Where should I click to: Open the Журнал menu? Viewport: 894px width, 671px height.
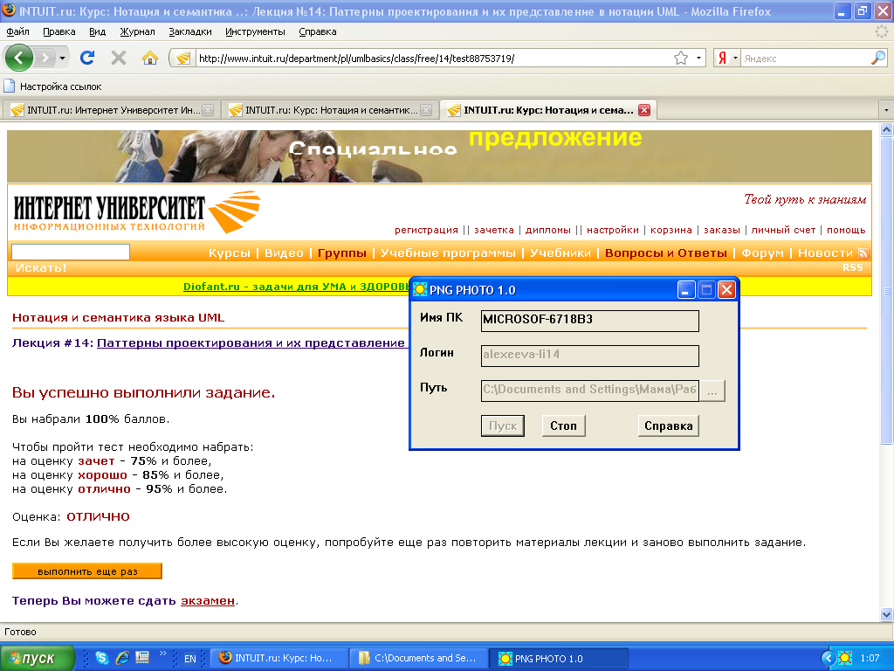point(137,32)
